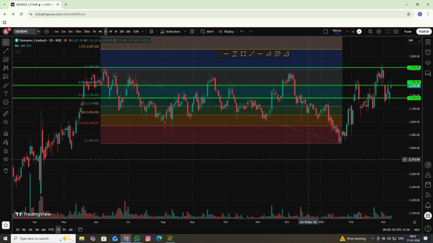Enter fullscreen mode

pos(387,32)
